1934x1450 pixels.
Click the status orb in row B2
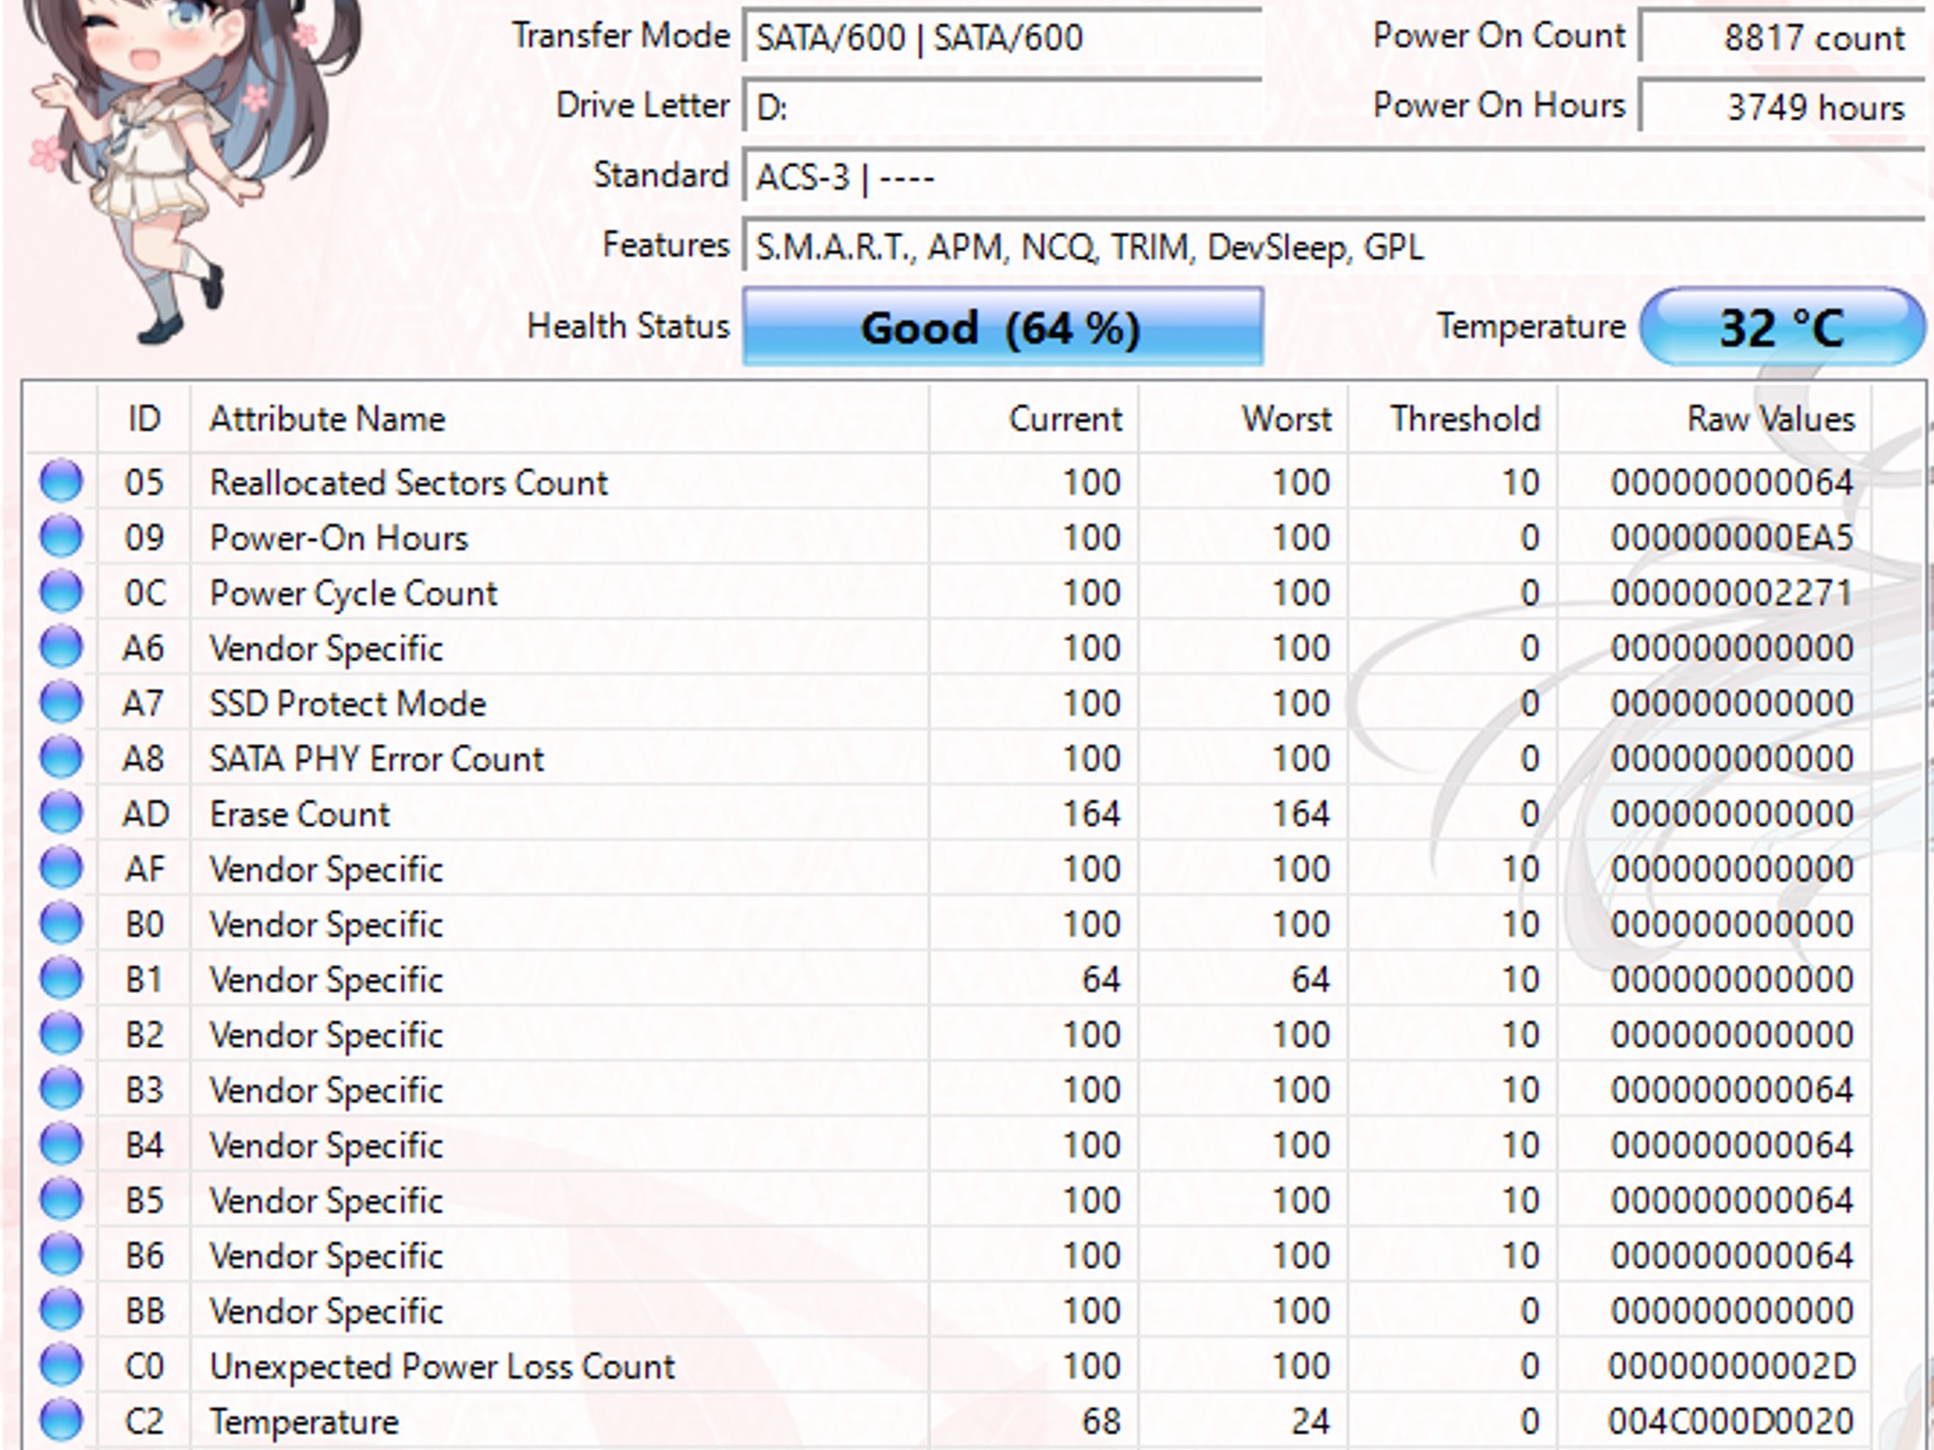tap(61, 1034)
